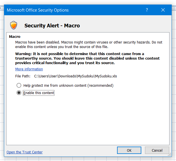Select the Help protect me radio button
The height and width of the screenshot is (161, 176).
(x=19, y=85)
